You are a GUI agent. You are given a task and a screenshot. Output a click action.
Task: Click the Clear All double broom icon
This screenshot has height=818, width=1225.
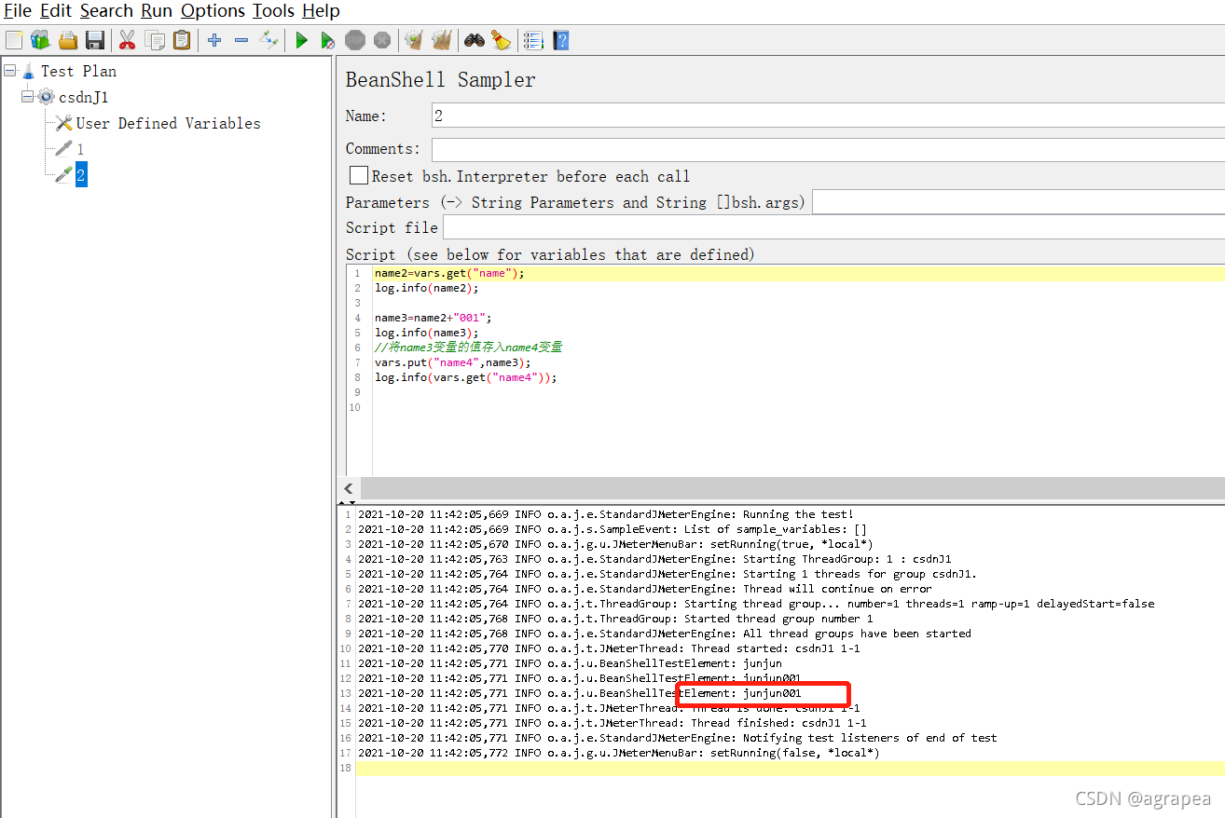[442, 40]
